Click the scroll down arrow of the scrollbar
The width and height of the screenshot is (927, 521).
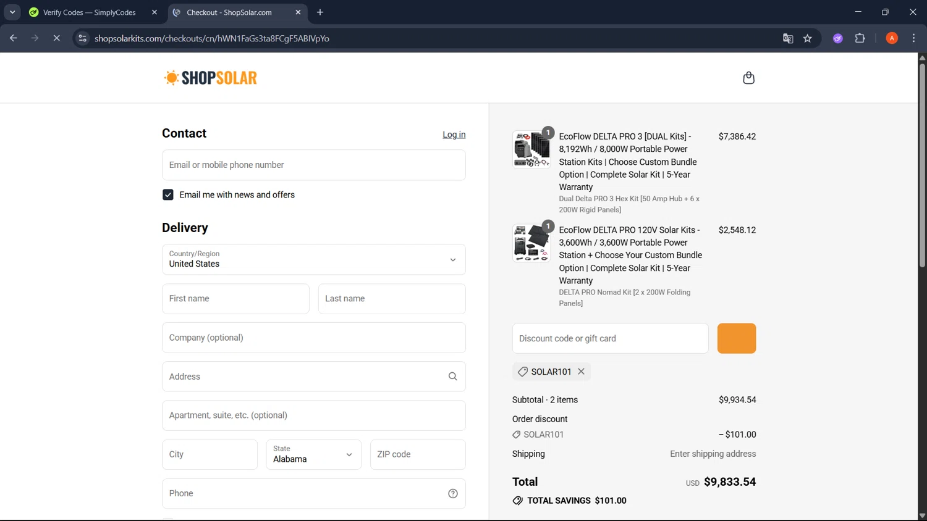coord(921,515)
